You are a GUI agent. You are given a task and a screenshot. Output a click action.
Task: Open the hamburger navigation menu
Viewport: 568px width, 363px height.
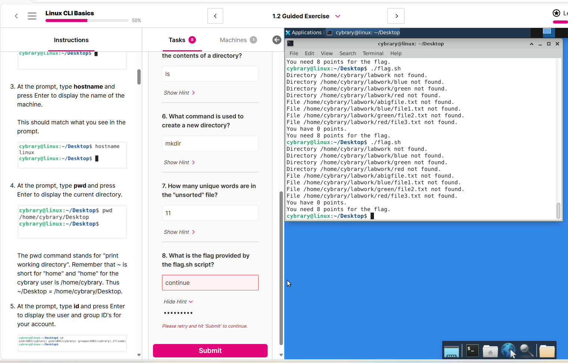coord(32,16)
